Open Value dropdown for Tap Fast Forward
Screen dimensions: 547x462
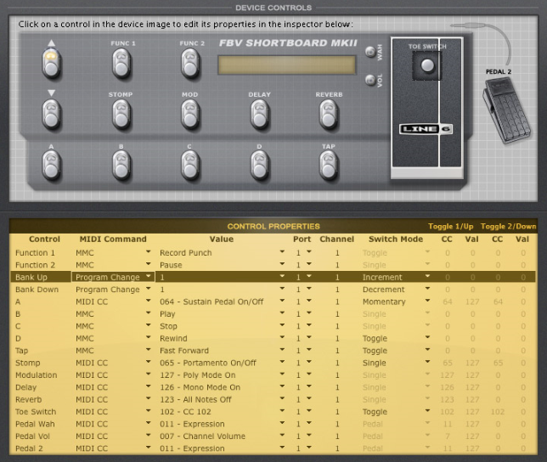pos(282,350)
